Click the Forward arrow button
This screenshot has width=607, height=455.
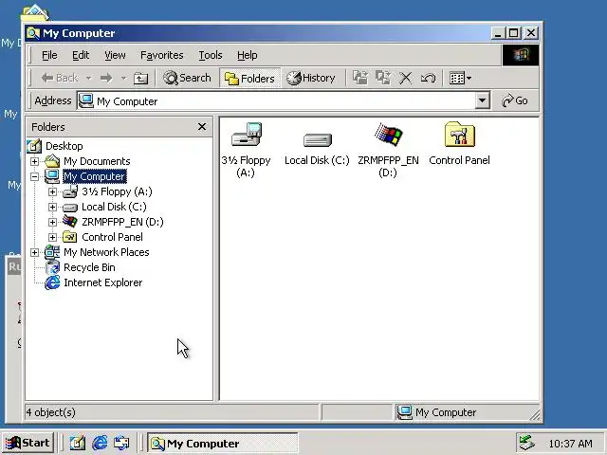[x=106, y=78]
